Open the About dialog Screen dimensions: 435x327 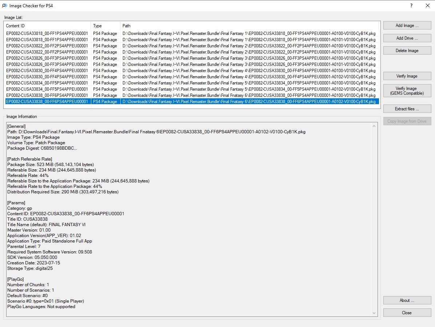(x=407, y=300)
